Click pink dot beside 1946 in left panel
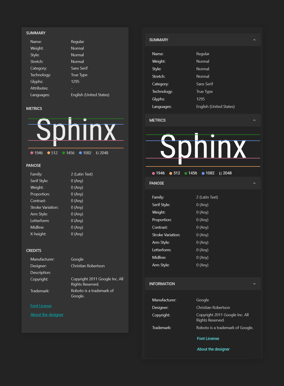The image size is (284, 386). [x=32, y=153]
